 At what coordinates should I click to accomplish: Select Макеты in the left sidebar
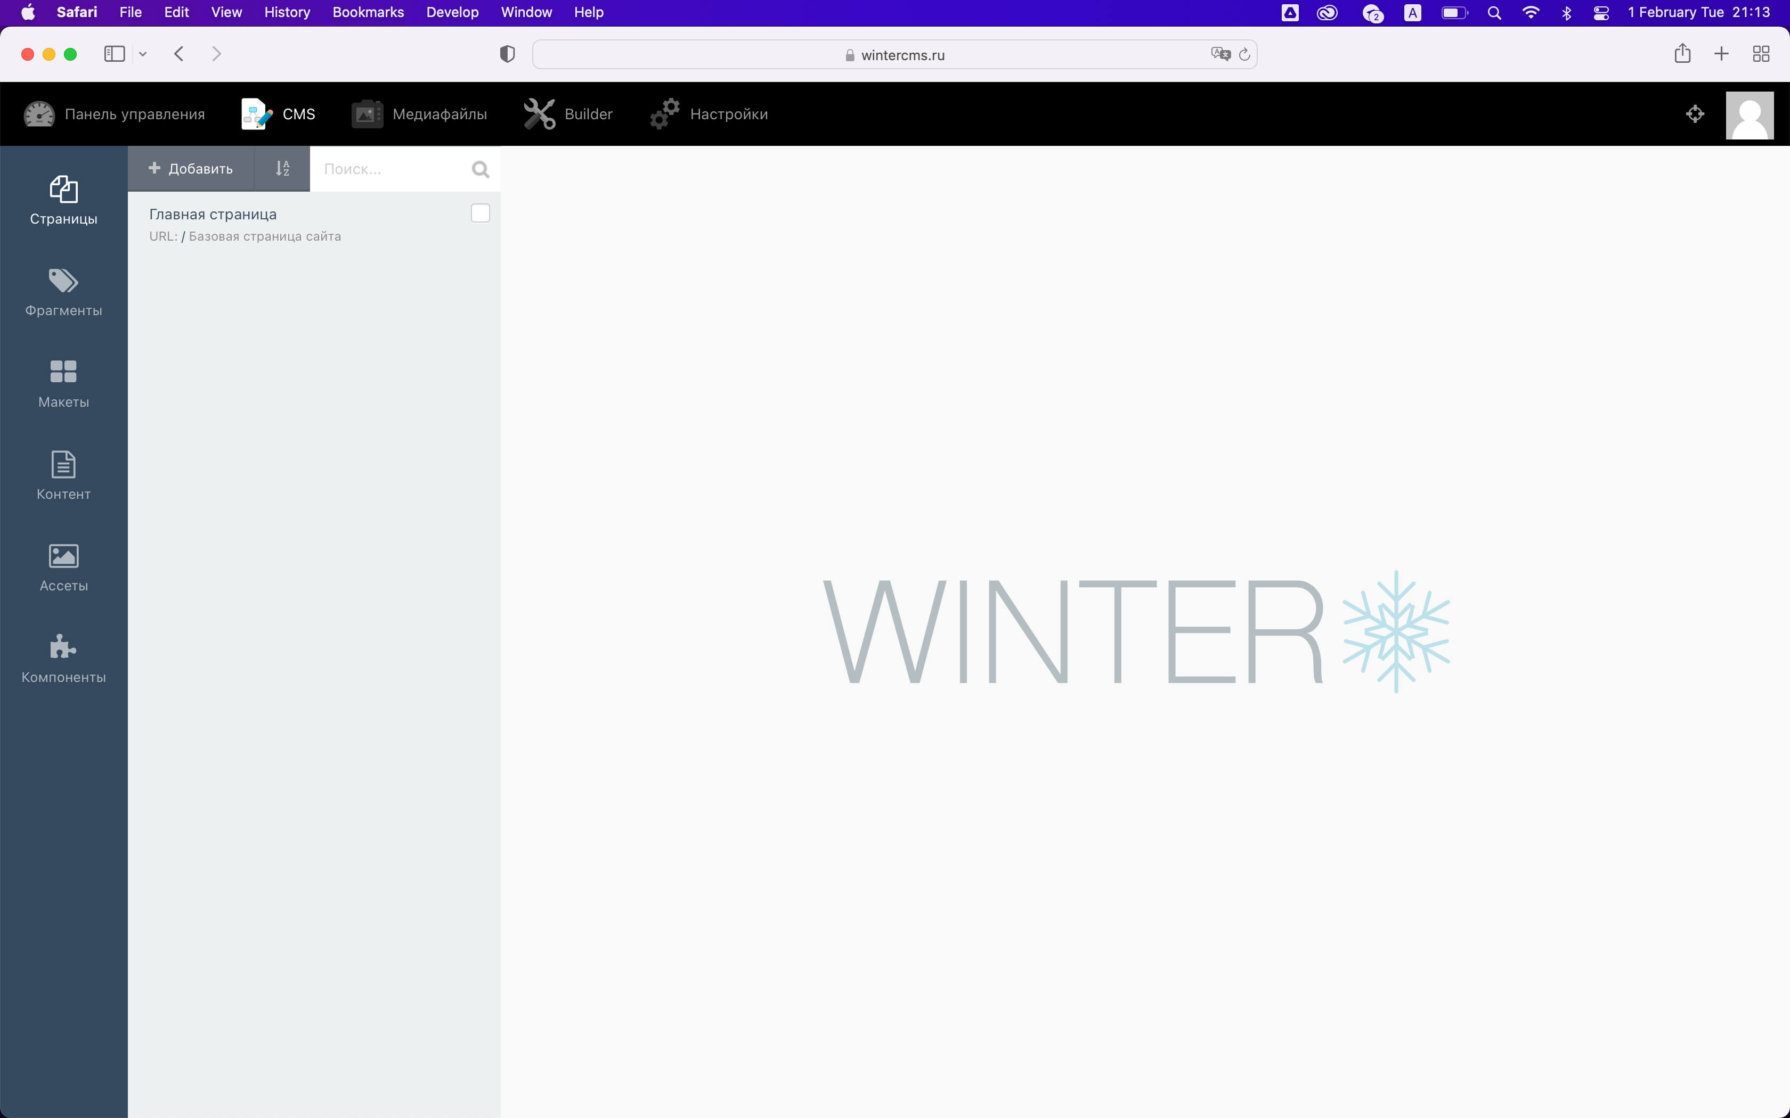click(x=63, y=383)
